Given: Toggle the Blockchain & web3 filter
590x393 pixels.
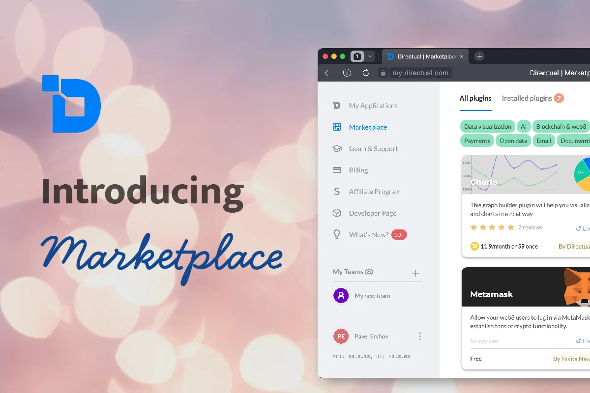Looking at the screenshot, I should click(x=561, y=126).
